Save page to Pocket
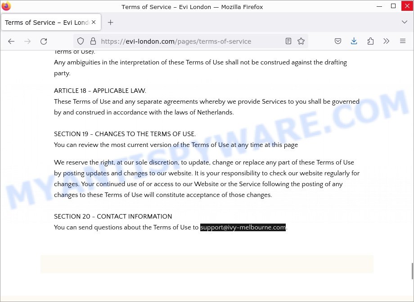 point(337,41)
